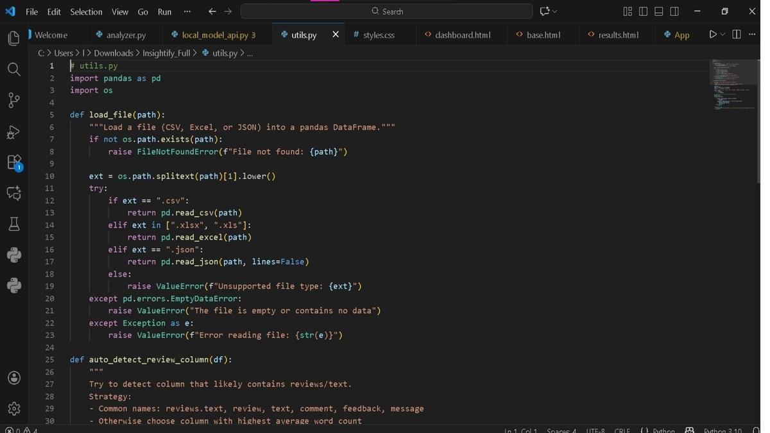Switch to the analyzer.py tab

click(x=126, y=35)
